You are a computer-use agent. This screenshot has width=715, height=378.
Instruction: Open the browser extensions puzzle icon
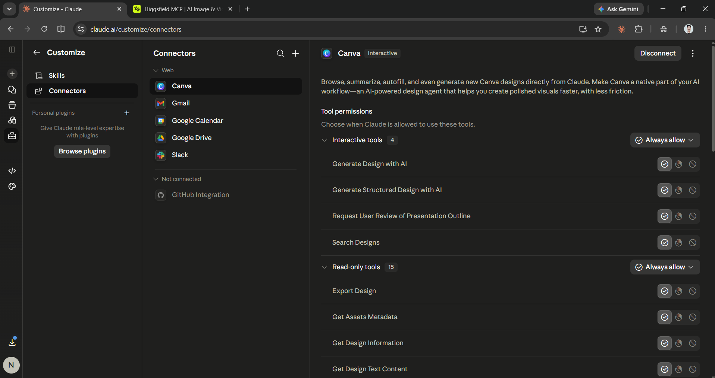point(639,29)
